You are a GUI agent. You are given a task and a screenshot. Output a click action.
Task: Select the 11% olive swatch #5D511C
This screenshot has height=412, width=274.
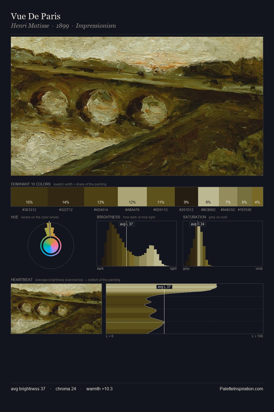161,197
